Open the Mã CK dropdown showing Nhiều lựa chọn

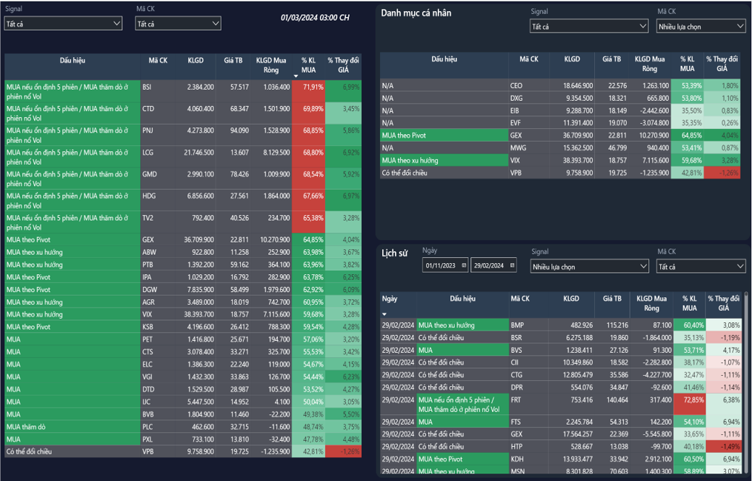739,27
